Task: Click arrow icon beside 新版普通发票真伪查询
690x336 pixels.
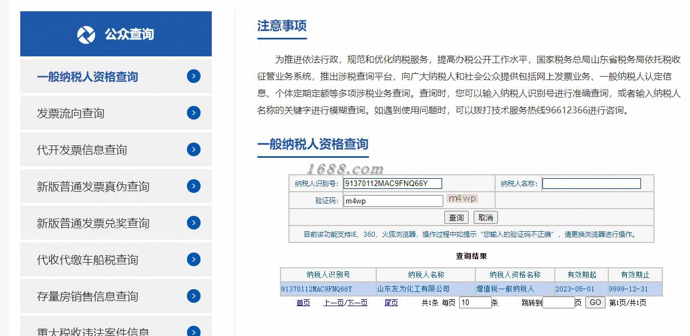Action: pos(194,186)
